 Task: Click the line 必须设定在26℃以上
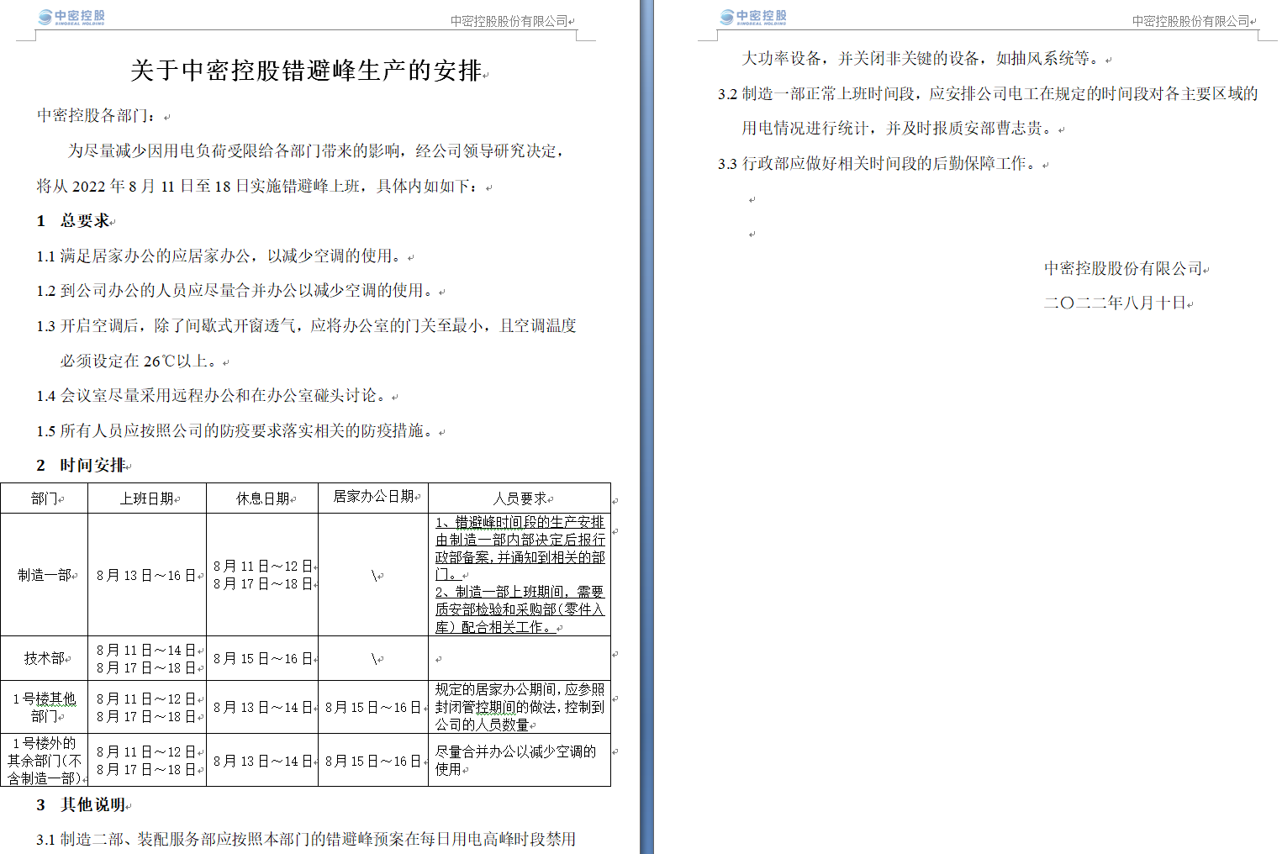(x=140, y=361)
